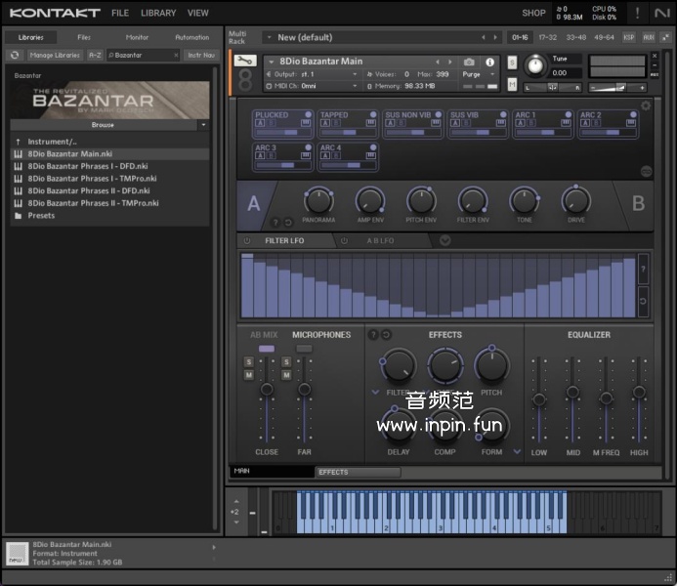This screenshot has width=677, height=586.
Task: Click the Manage Libraries button
Action: 55,56
